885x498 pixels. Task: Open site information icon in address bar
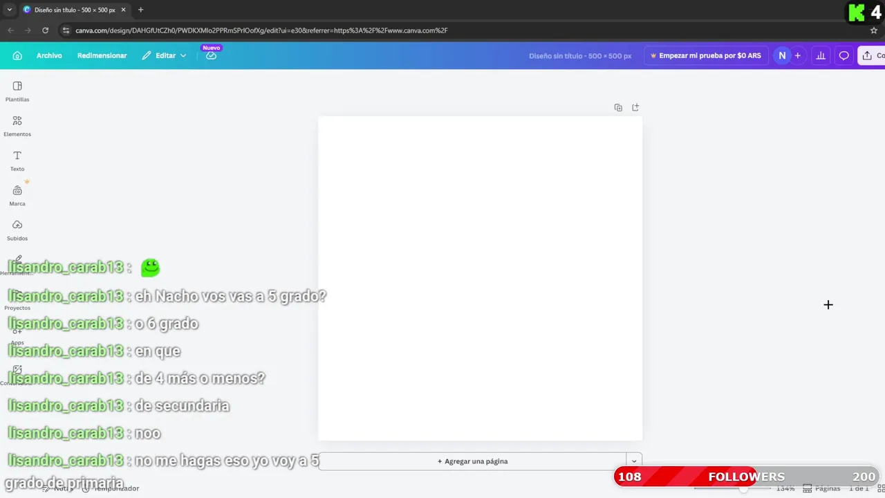[x=66, y=30]
